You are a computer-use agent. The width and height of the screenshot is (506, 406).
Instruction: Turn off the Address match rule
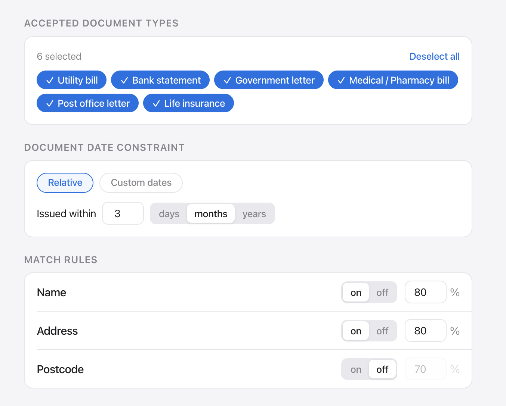(382, 331)
